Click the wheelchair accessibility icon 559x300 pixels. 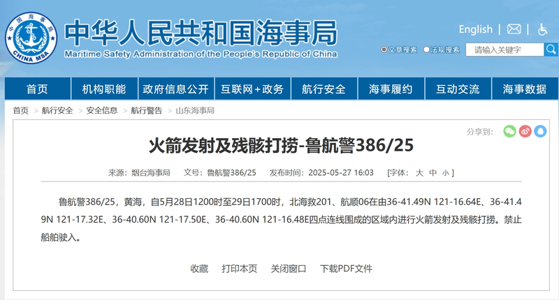[542, 29]
